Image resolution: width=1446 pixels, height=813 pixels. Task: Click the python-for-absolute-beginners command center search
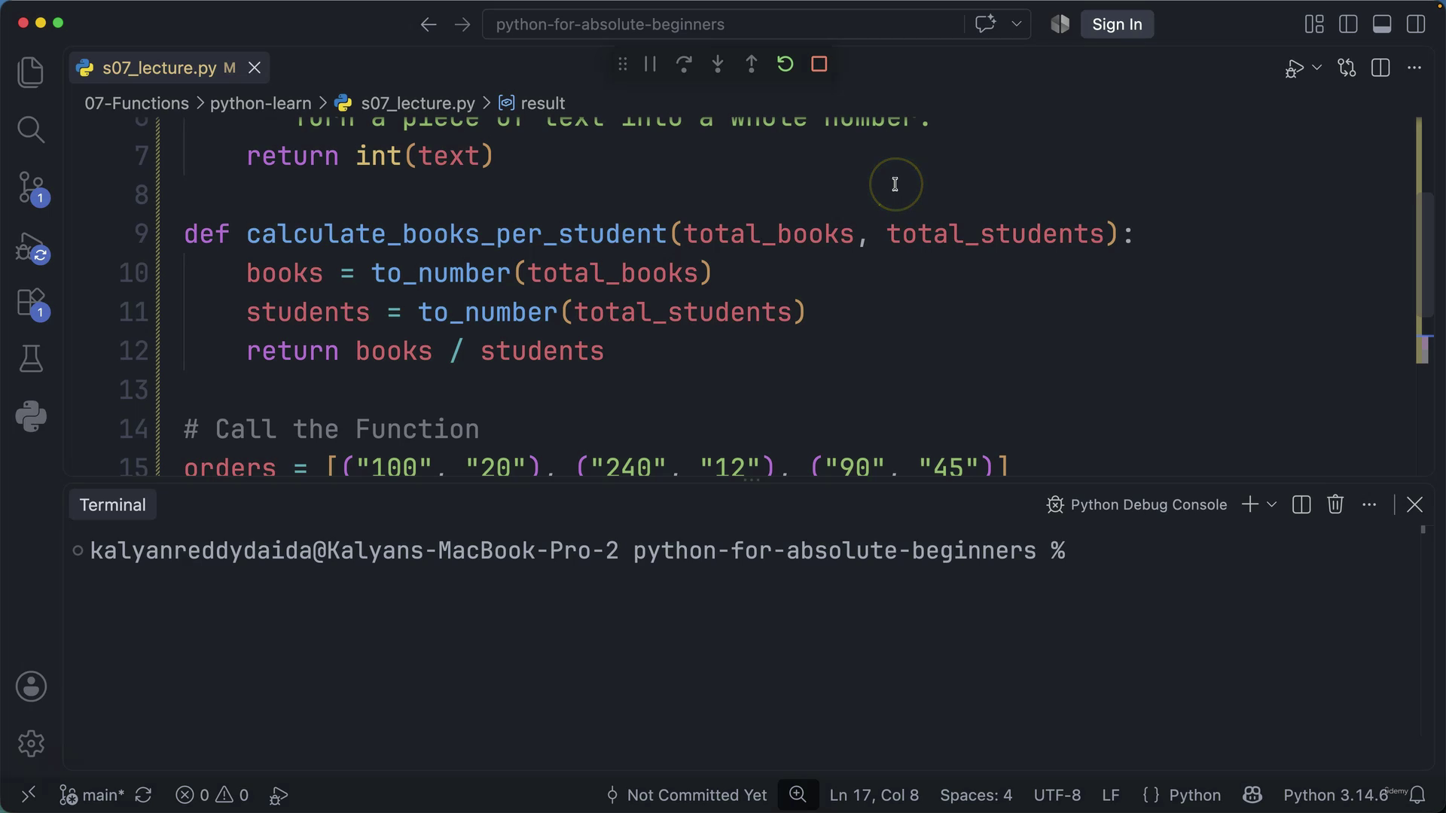[723, 24]
